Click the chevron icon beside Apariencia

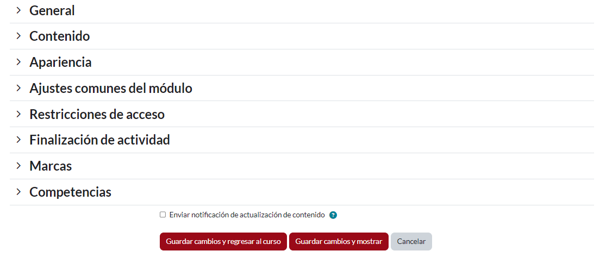tap(18, 62)
